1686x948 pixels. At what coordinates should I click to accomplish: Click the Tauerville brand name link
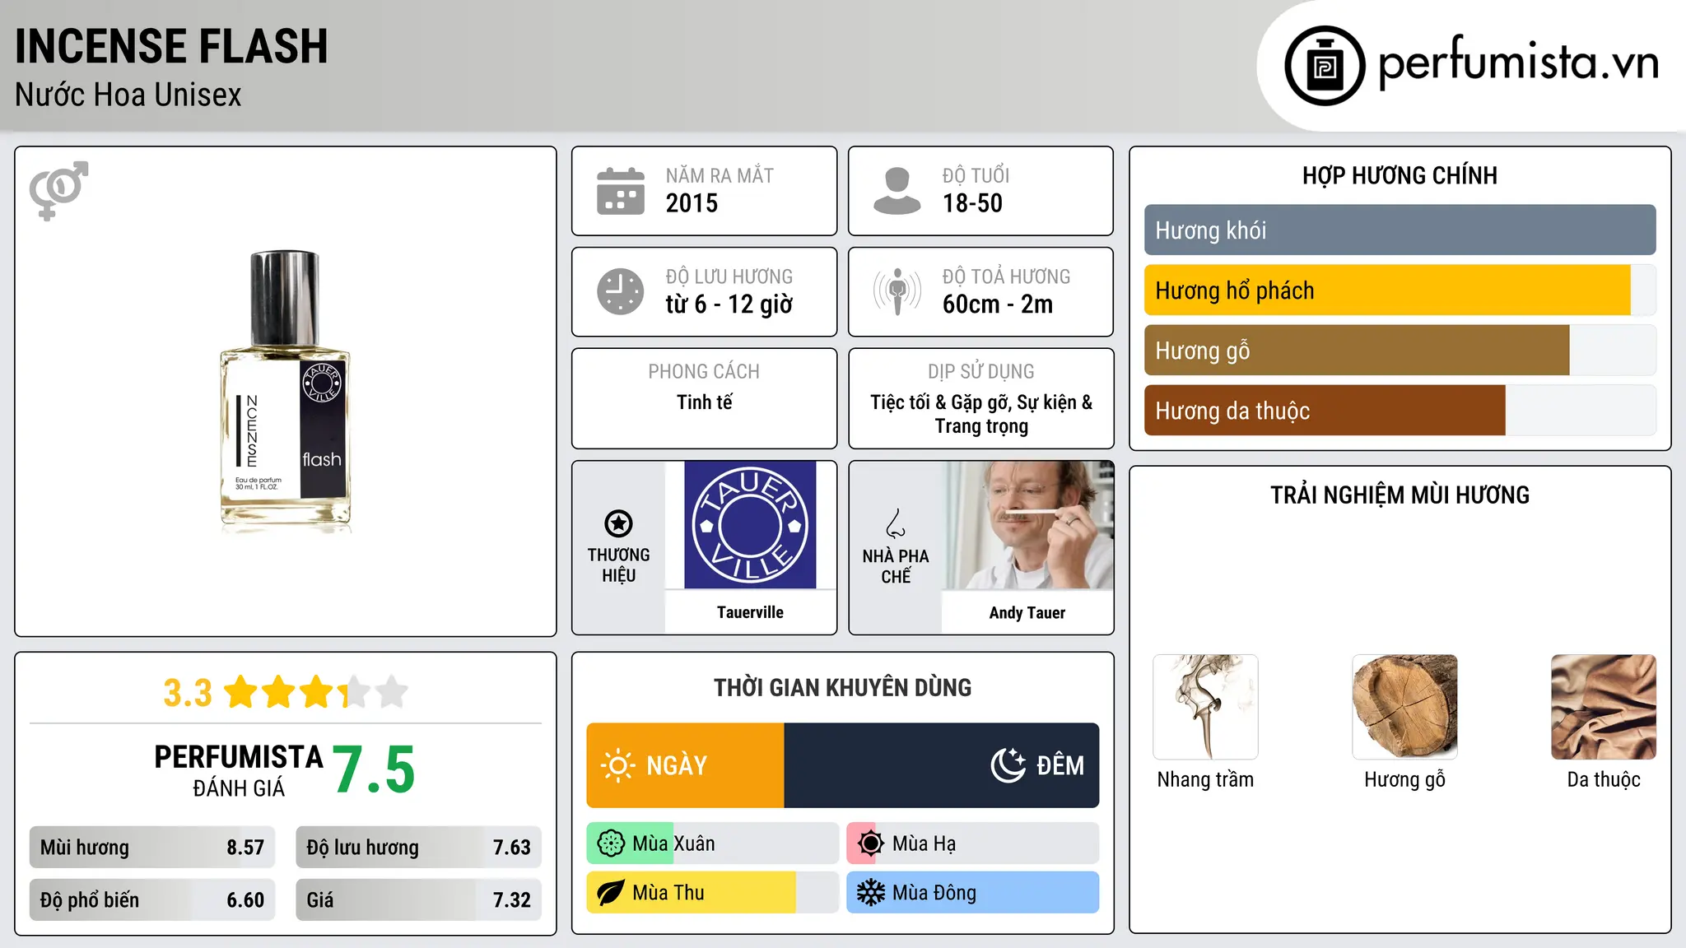coord(750,612)
